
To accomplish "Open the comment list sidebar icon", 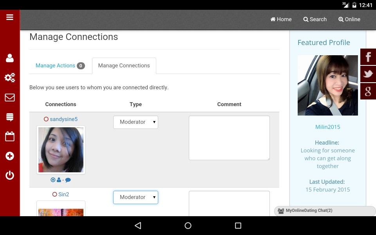I will [x=9, y=117].
